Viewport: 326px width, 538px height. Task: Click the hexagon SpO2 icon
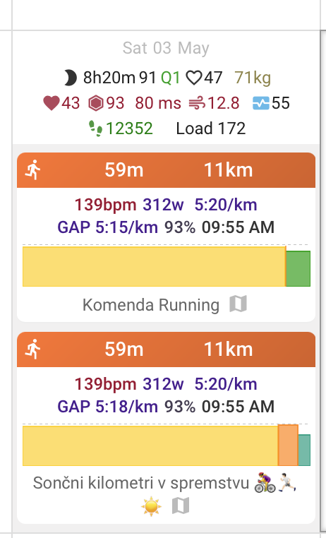click(96, 103)
